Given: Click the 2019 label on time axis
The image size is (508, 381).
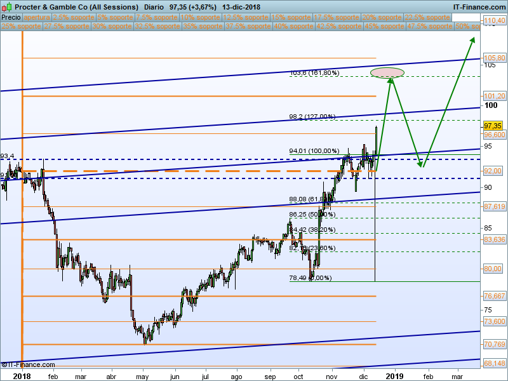Looking at the screenshot, I should tap(394, 376).
